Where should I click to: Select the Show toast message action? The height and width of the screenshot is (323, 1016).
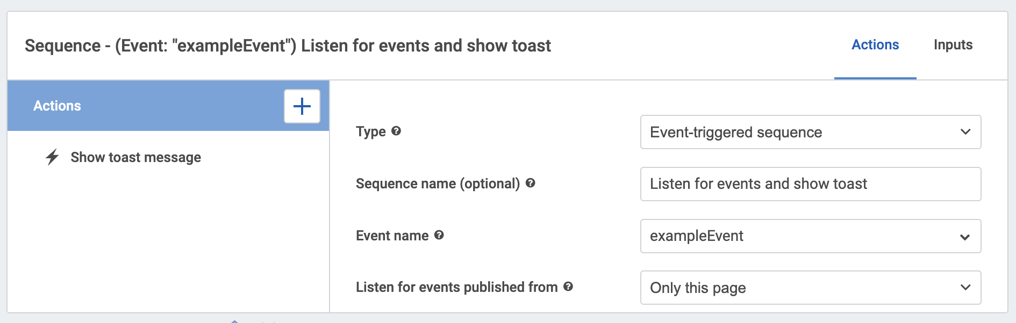pyautogui.click(x=135, y=157)
